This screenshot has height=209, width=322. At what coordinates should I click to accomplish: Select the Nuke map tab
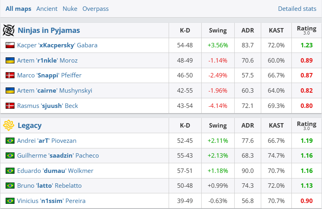click(71, 8)
